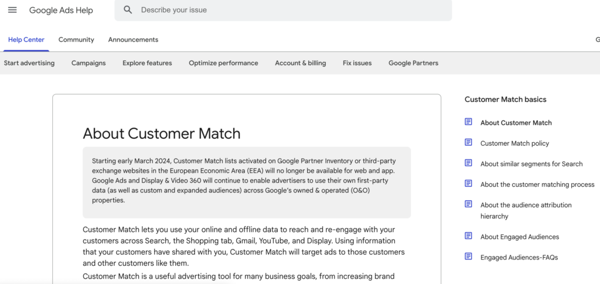Image resolution: width=600 pixels, height=284 pixels.
Task: Expand the Start advertising menu
Action: coord(29,63)
